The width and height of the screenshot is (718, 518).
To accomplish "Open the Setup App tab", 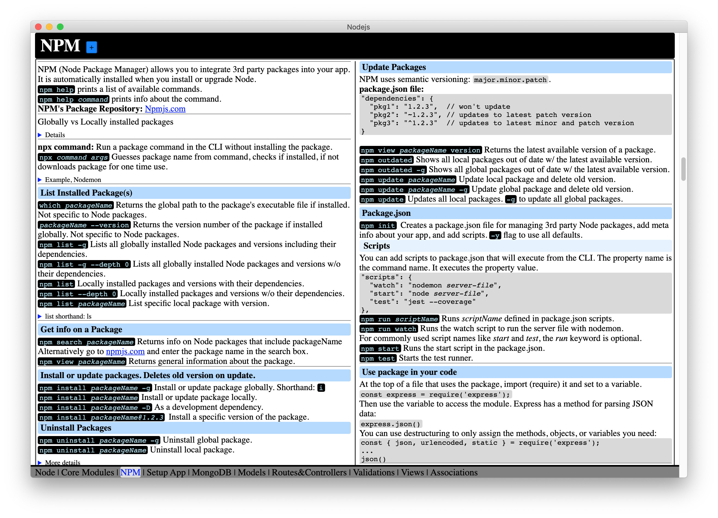I will [x=166, y=472].
